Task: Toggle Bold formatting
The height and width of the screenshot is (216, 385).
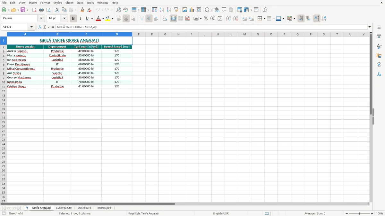Action: tap(73, 19)
